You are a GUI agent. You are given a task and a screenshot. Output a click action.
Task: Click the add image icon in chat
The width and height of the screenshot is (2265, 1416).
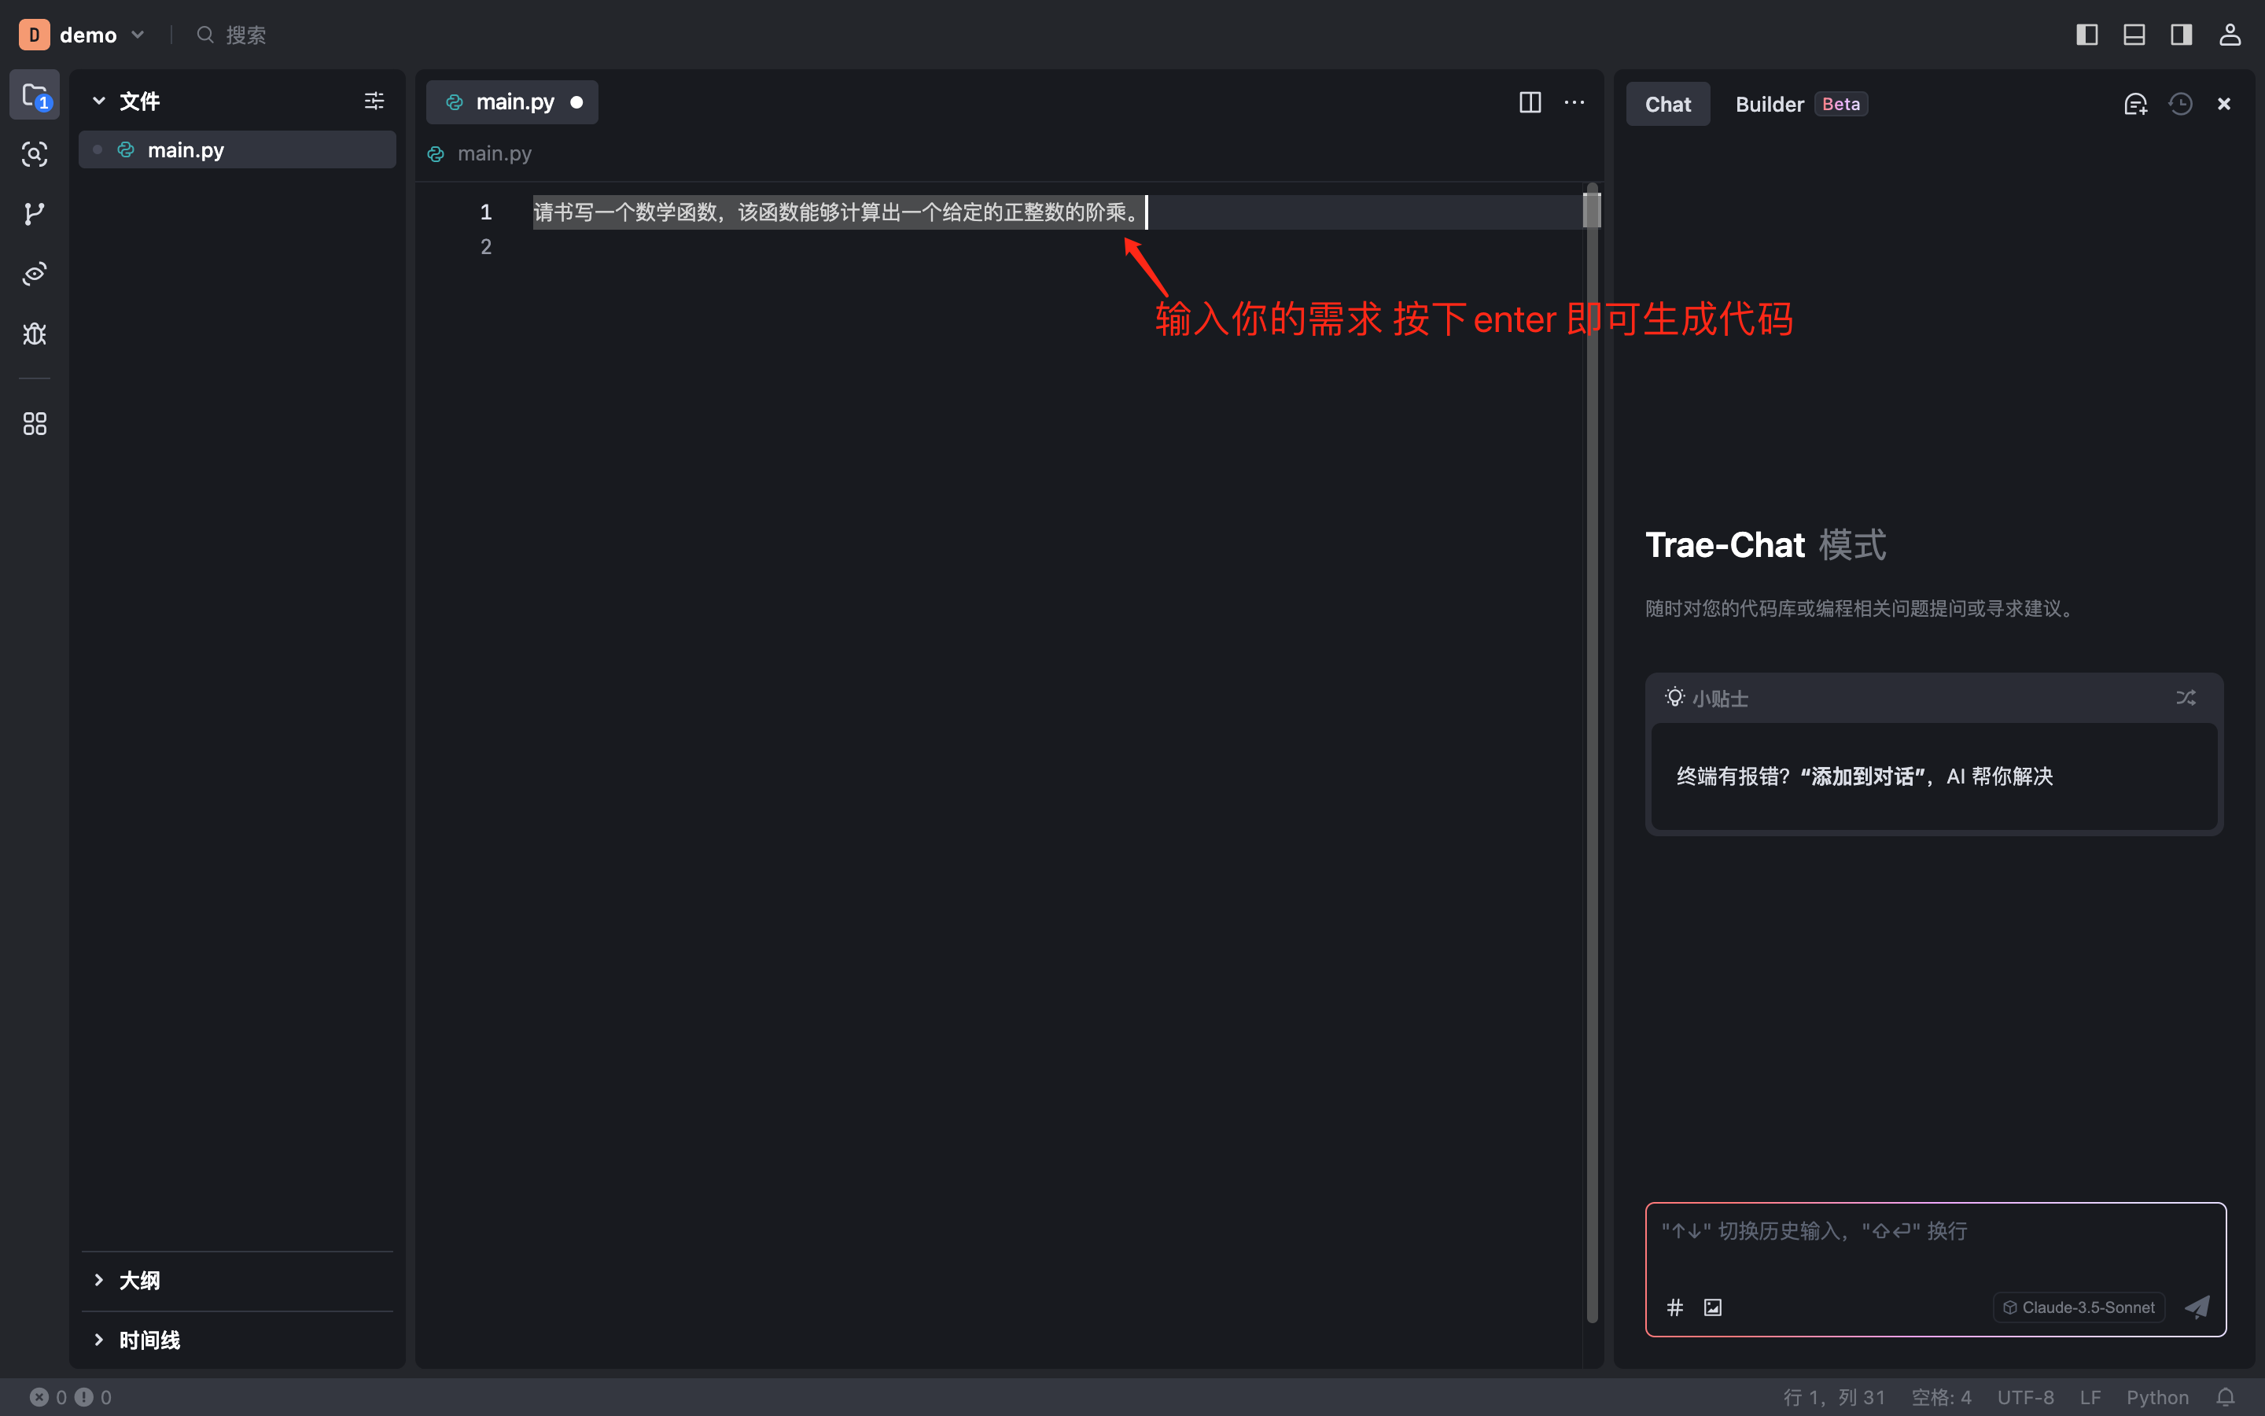point(1713,1307)
